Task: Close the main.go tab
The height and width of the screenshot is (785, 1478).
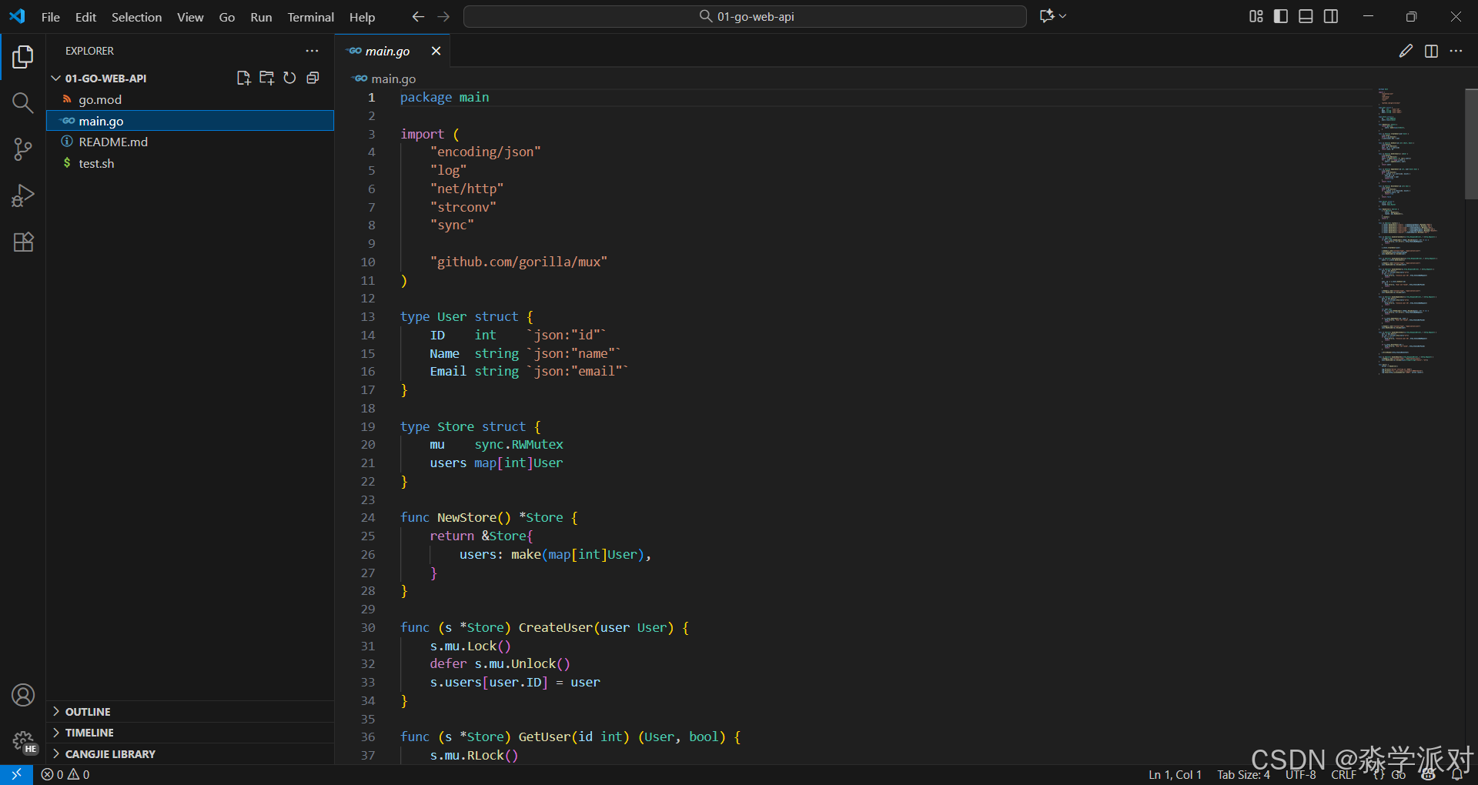Action: pyautogui.click(x=436, y=51)
